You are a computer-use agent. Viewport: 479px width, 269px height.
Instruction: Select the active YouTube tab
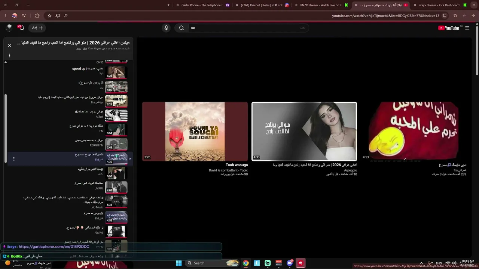[381, 5]
